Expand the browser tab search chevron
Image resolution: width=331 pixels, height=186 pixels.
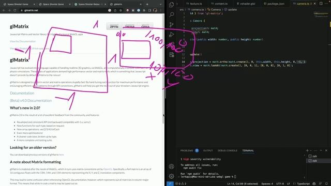tap(161, 4)
